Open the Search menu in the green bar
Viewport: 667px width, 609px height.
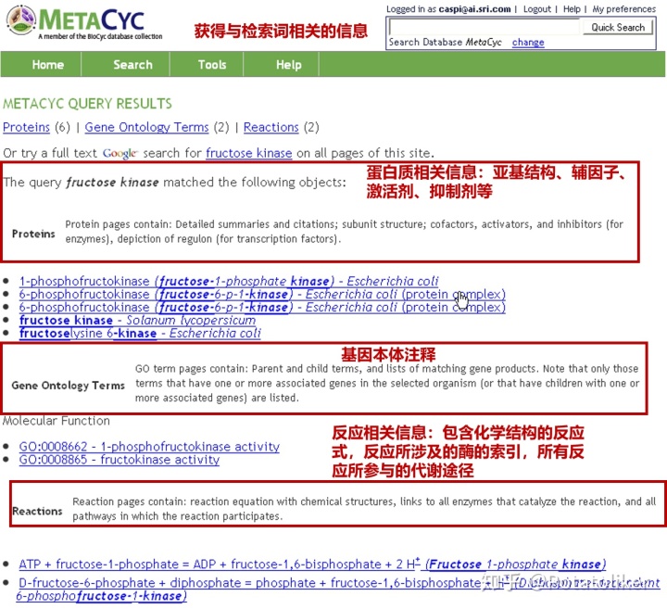coord(132,65)
